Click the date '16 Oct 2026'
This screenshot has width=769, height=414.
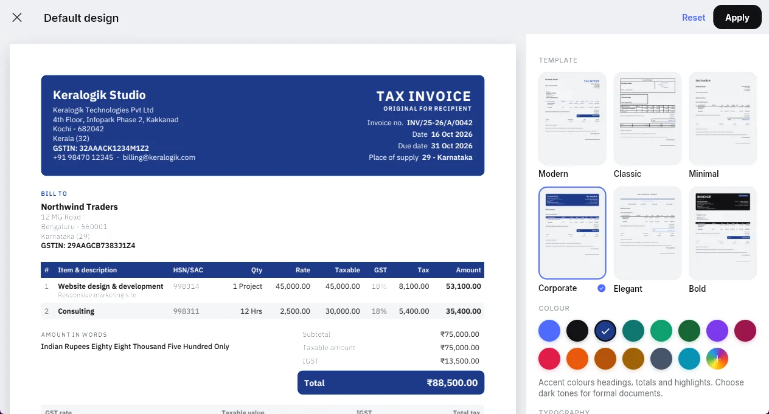451,134
